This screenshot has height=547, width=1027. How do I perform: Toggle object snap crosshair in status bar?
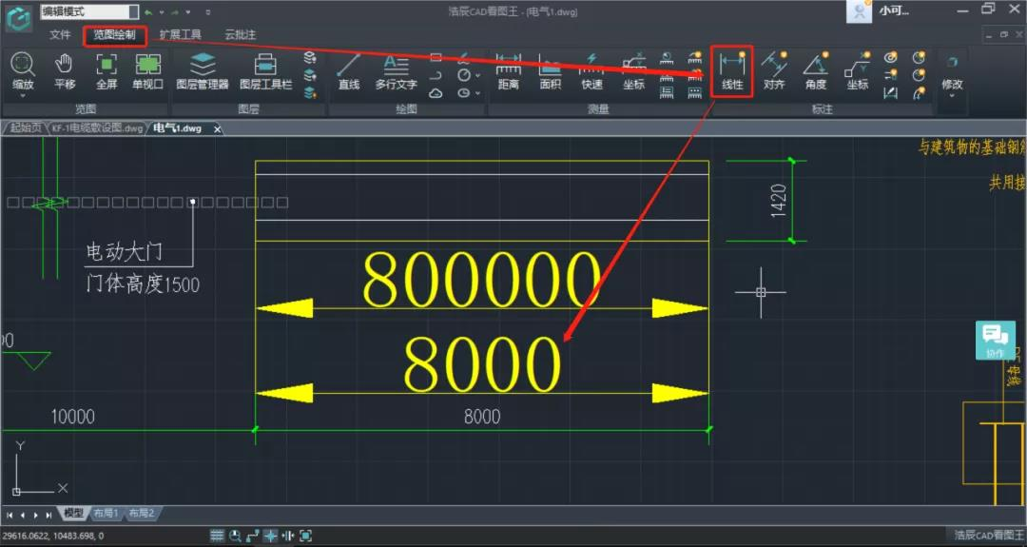pos(270,536)
